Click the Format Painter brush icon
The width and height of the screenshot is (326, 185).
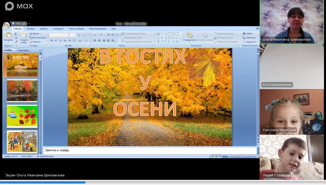point(15,42)
